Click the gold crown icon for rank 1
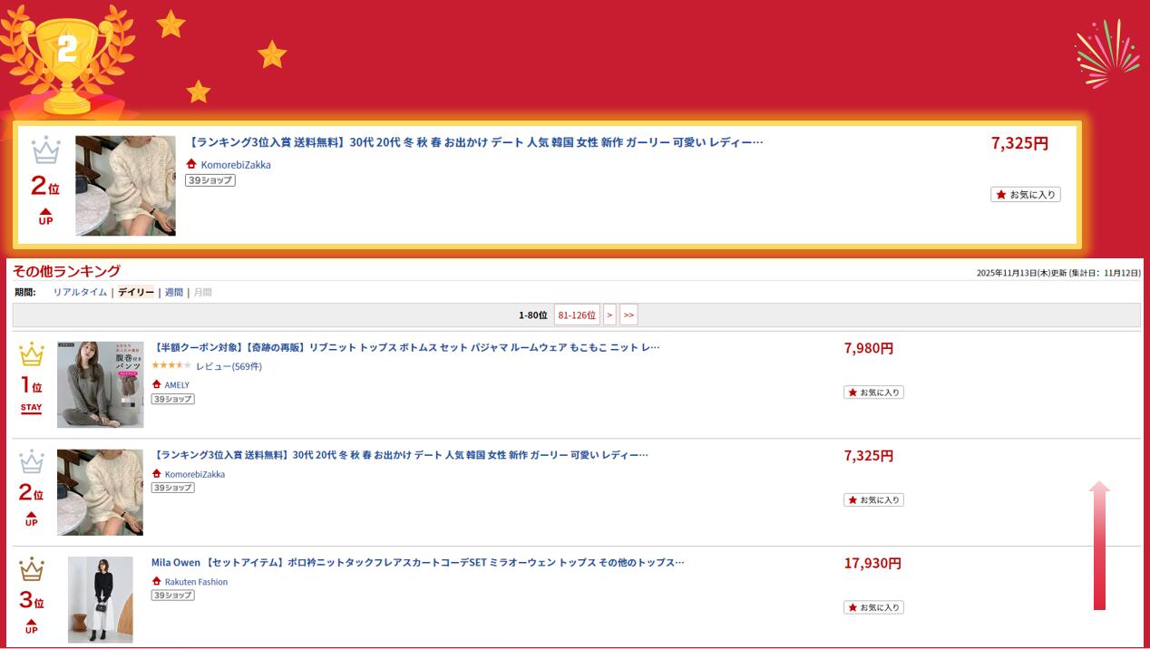 [x=32, y=354]
